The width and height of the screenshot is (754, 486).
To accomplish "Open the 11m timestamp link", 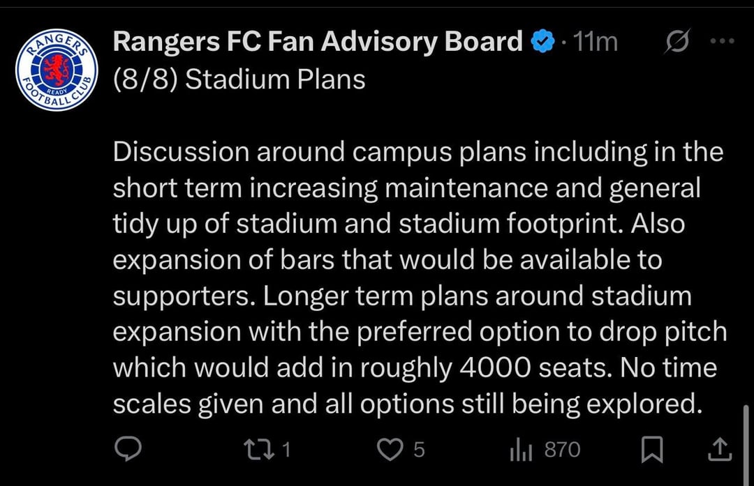I will [595, 43].
